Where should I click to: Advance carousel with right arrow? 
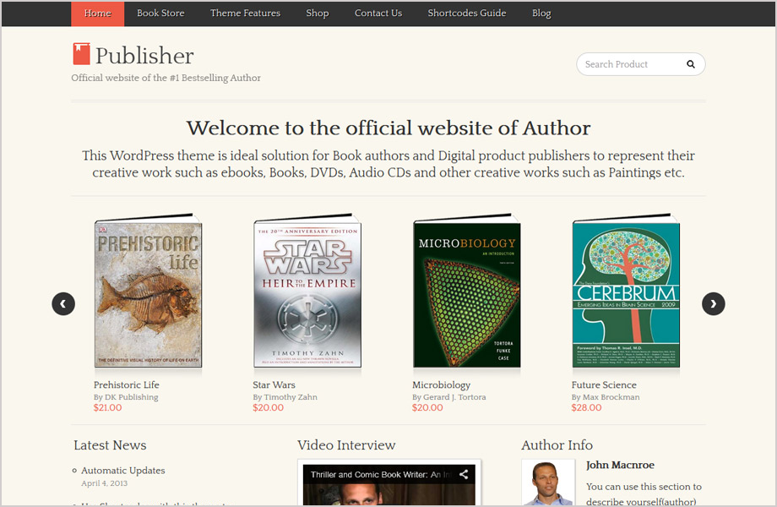click(x=713, y=304)
